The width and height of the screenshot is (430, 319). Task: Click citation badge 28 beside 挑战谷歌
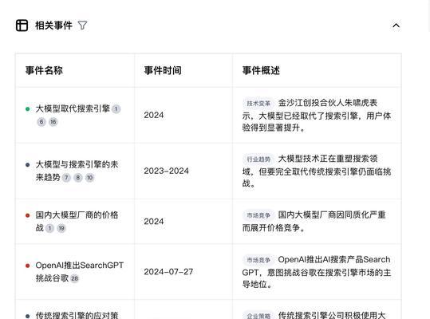tap(75, 278)
